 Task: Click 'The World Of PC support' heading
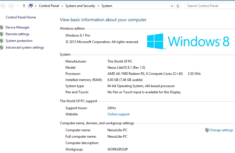[x=78, y=101]
